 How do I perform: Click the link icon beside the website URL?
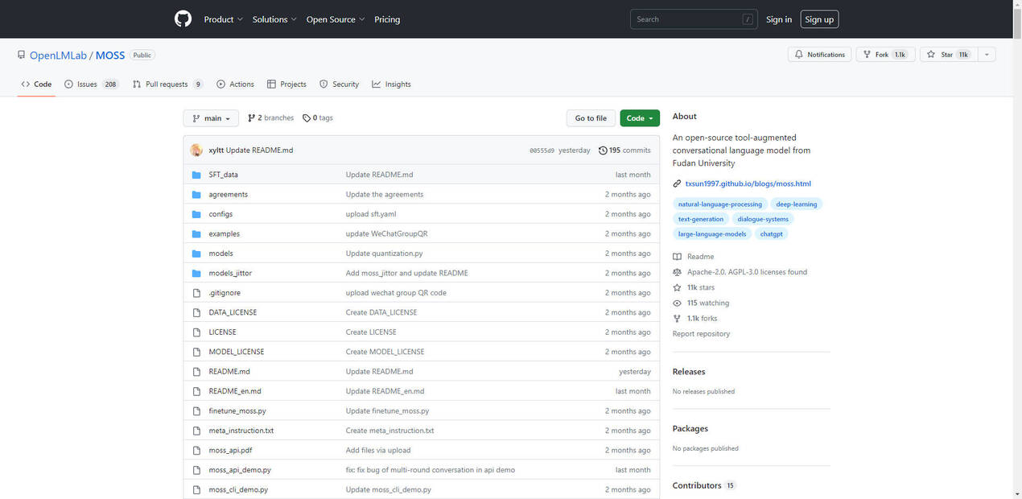pyautogui.click(x=677, y=184)
